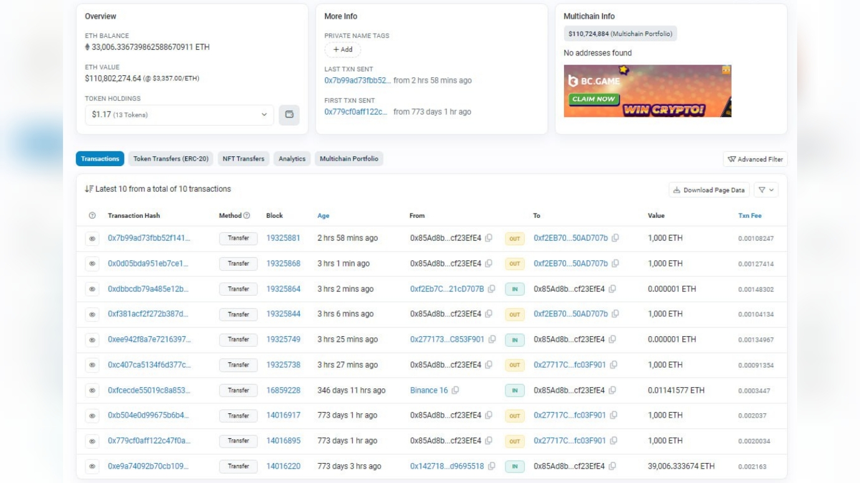Click help icon beside Method column
The image size is (860, 483).
[x=247, y=215]
